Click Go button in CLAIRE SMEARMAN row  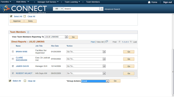tap(129, 59)
